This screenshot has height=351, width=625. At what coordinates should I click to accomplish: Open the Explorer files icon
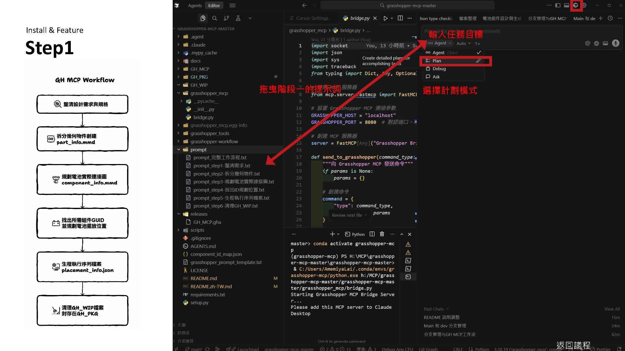pyautogui.click(x=203, y=18)
